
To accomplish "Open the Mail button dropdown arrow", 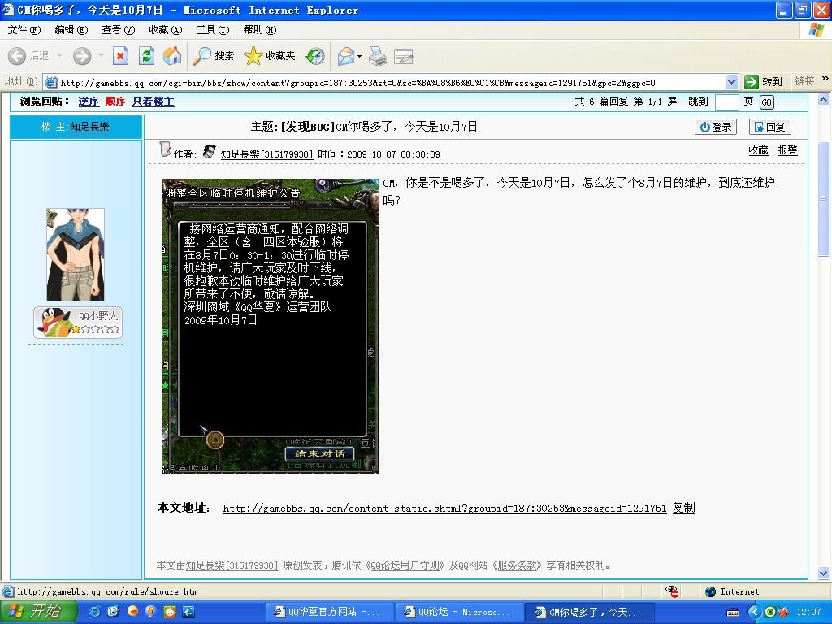I will coord(360,56).
